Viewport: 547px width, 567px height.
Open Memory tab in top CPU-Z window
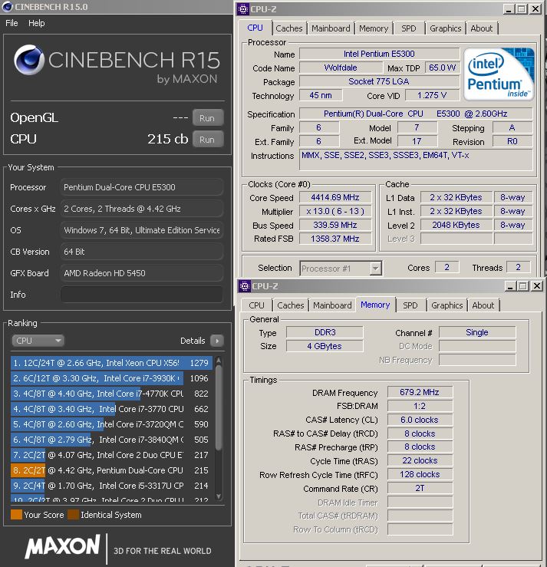[374, 28]
